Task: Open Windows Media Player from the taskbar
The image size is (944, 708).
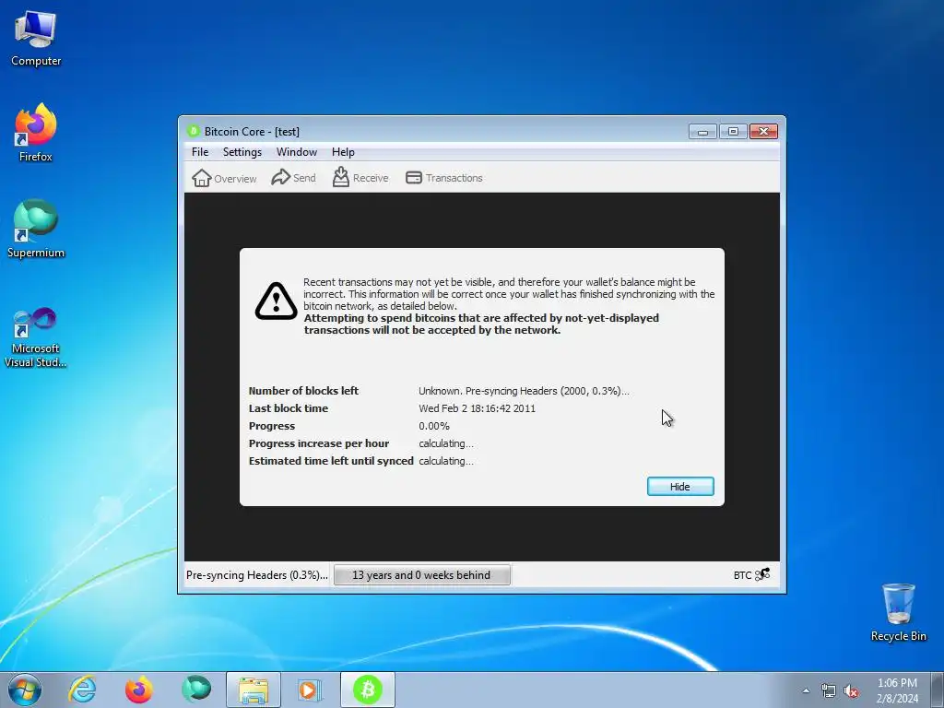Action: (x=310, y=690)
